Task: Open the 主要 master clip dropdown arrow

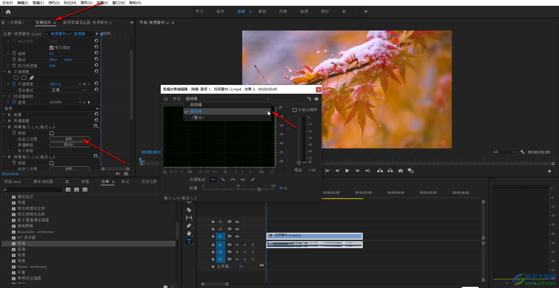Action: click(46, 34)
